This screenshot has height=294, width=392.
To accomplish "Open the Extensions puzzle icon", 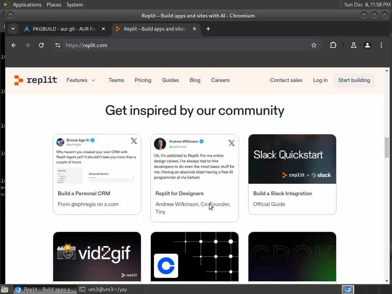I will [333, 45].
